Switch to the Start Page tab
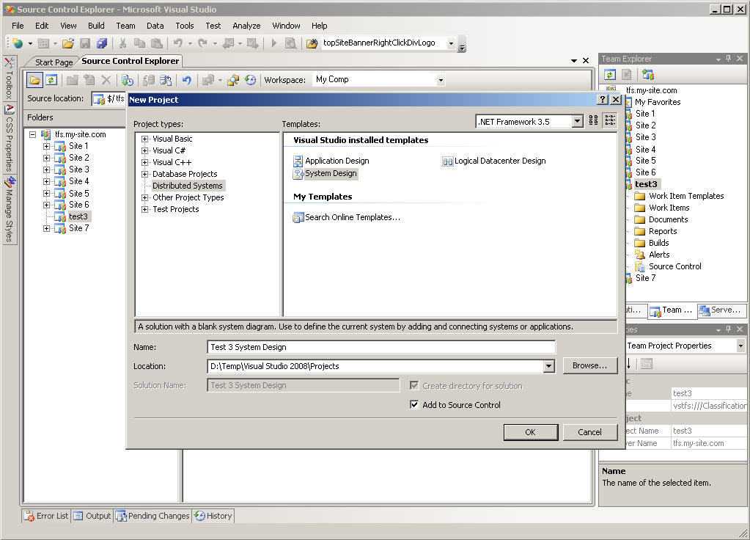This screenshot has height=540, width=750. [x=54, y=62]
